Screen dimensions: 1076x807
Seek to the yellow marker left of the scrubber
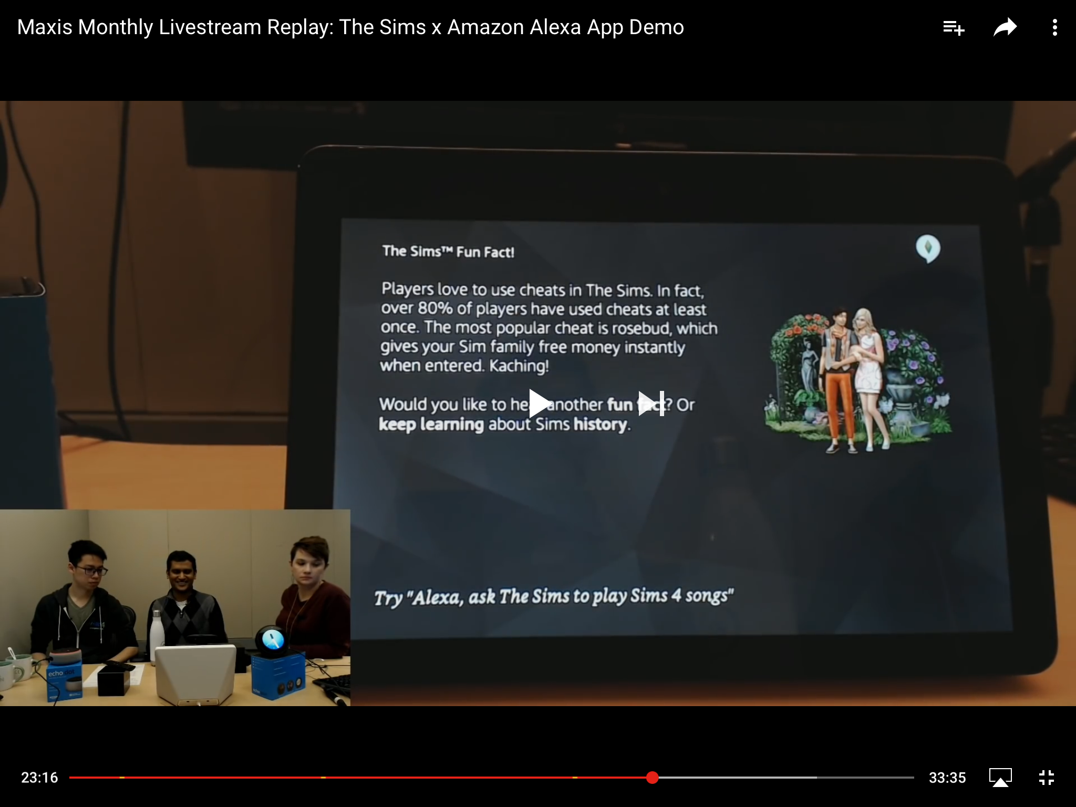pos(575,778)
